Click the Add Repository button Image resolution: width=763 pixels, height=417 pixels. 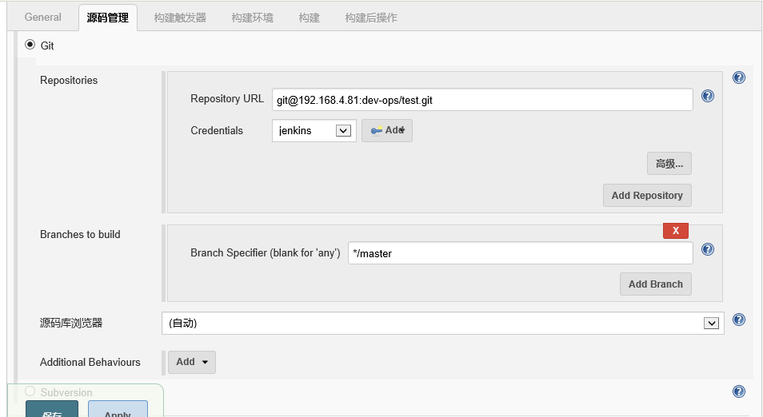point(647,196)
